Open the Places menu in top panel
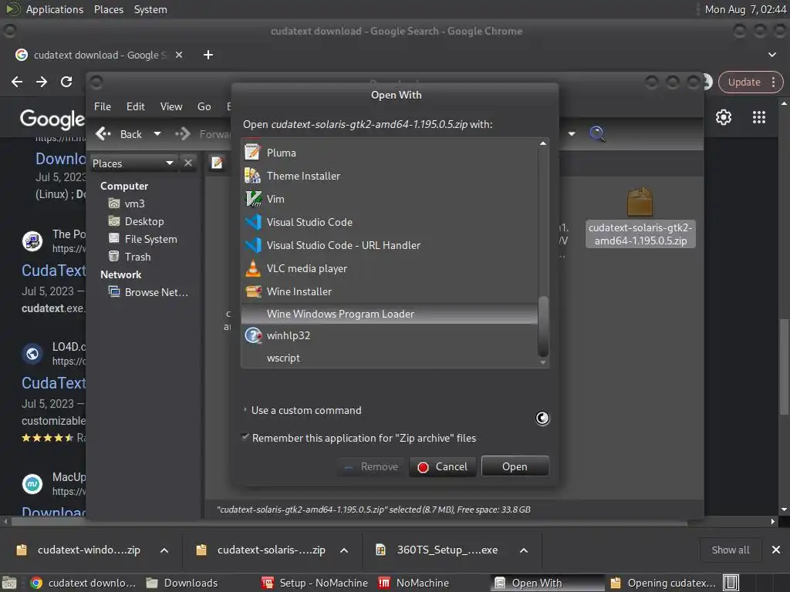Image resolution: width=790 pixels, height=592 pixels. tap(109, 9)
